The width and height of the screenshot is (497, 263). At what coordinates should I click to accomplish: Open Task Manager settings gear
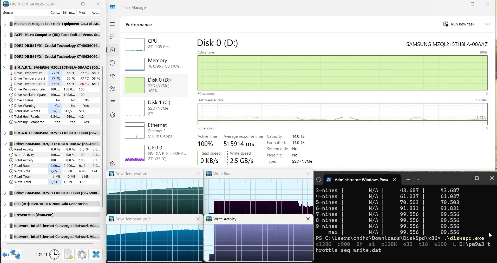point(112,164)
